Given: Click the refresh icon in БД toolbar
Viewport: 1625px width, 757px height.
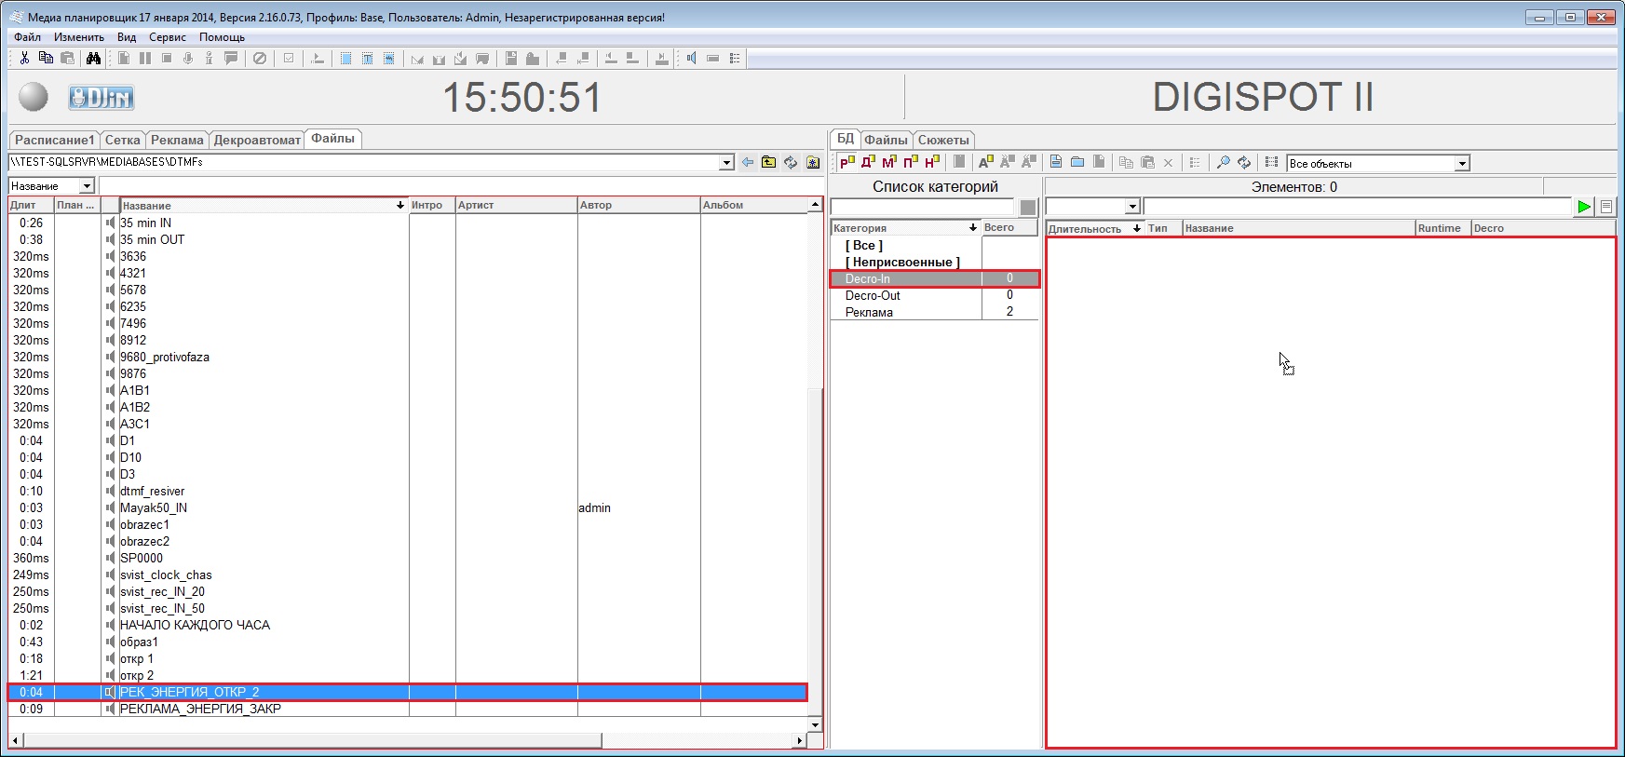Looking at the screenshot, I should 1244,162.
